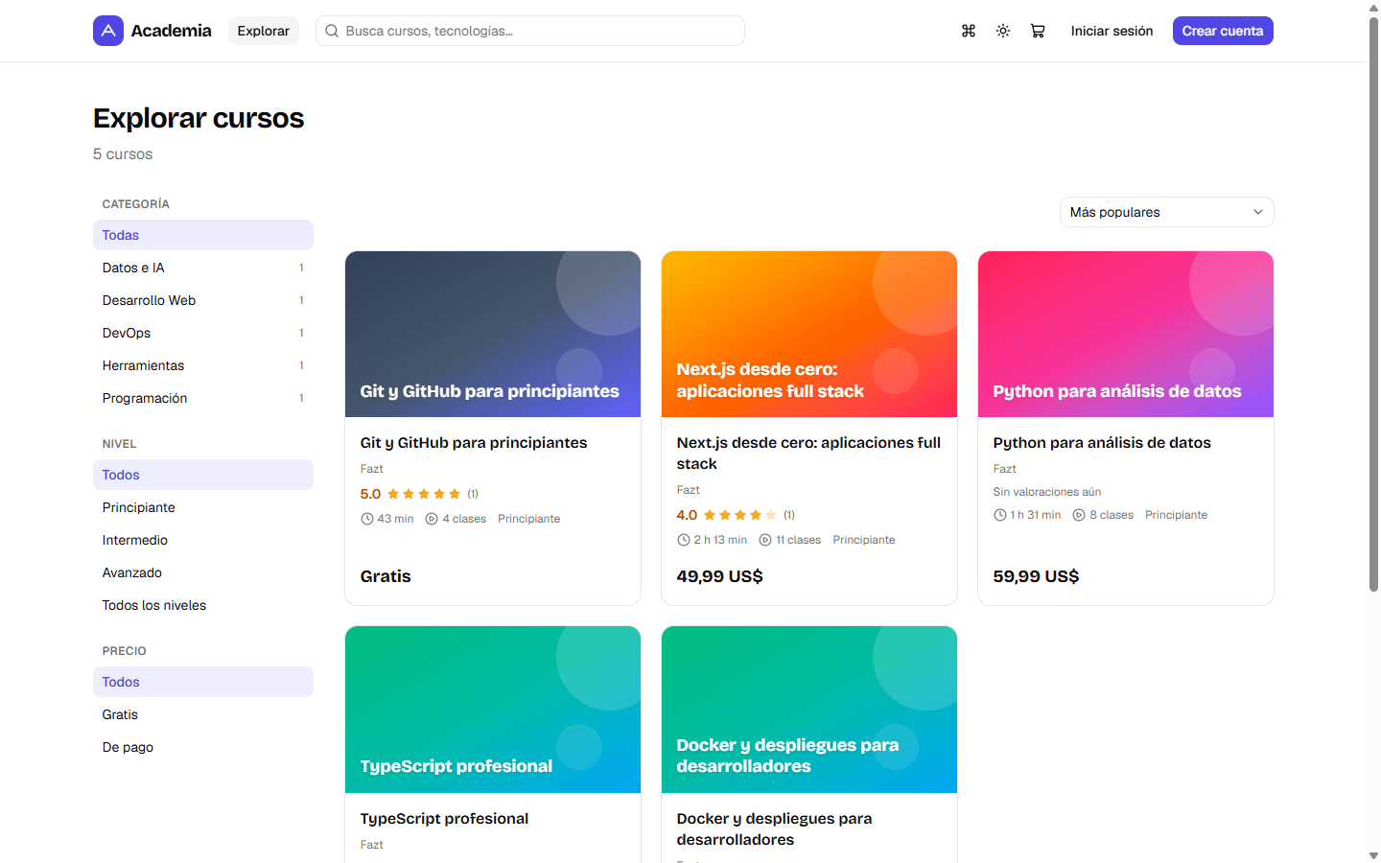Filter by Avanzado level
Image resolution: width=1381 pixels, height=863 pixels.
203,572
